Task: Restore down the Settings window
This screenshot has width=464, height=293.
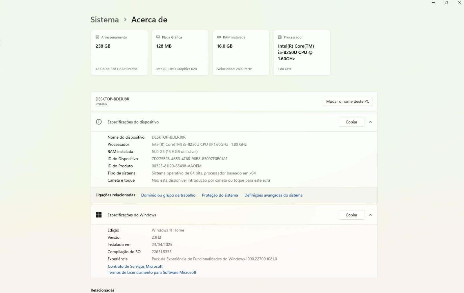Action: coord(446,3)
